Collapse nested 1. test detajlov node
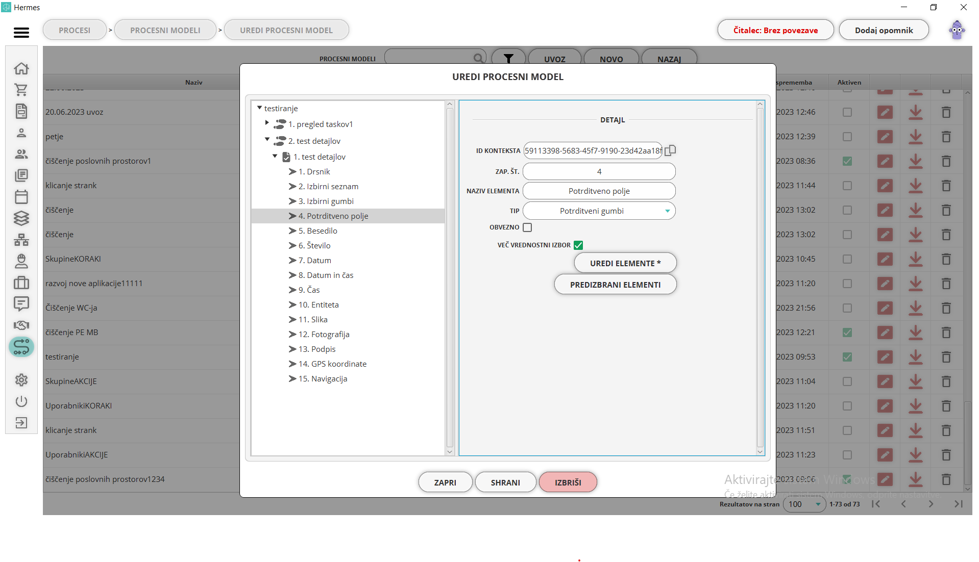 point(275,156)
